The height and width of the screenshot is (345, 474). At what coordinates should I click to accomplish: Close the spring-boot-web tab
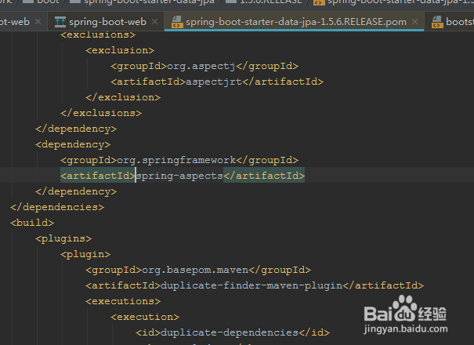[x=155, y=22]
